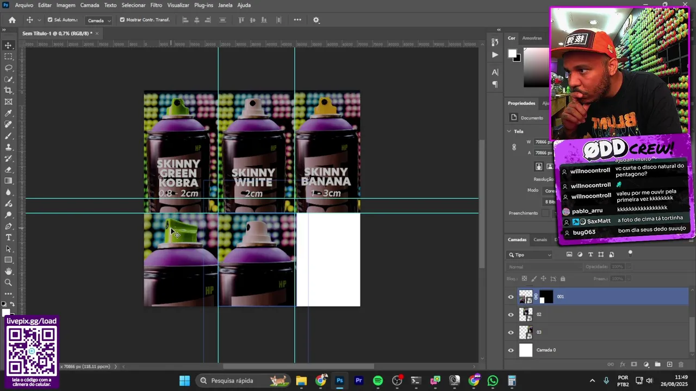Open the Filtro menu
The height and width of the screenshot is (391, 696).
click(156, 5)
